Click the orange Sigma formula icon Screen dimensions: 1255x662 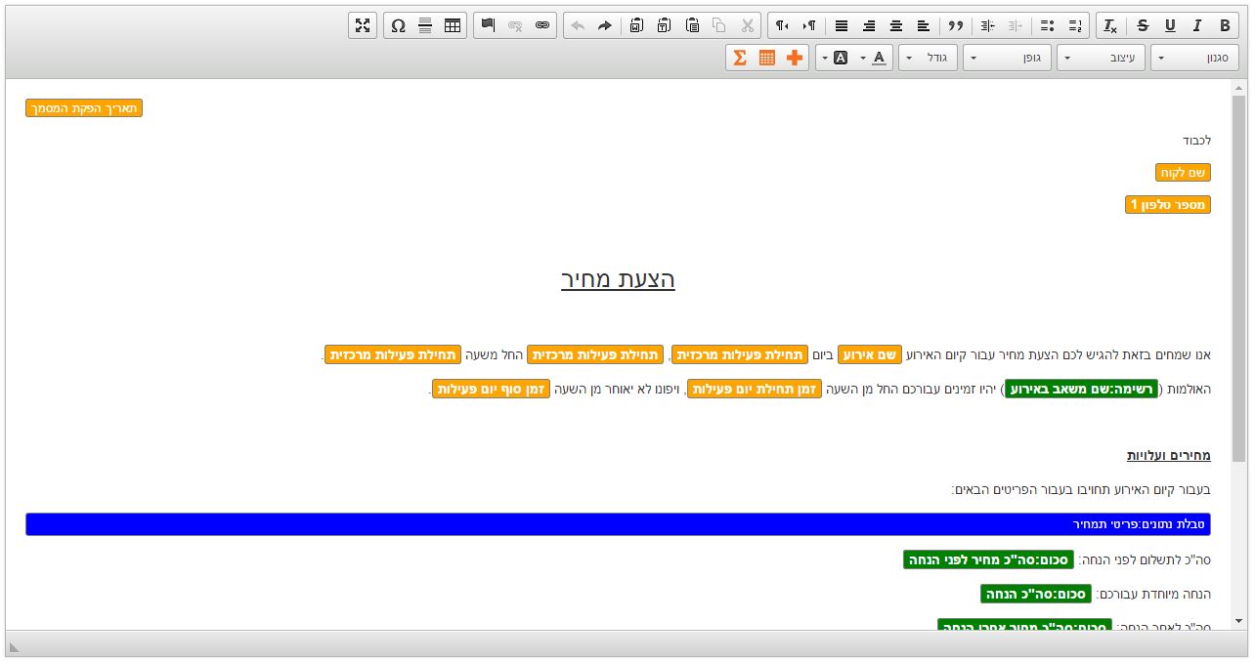click(740, 58)
